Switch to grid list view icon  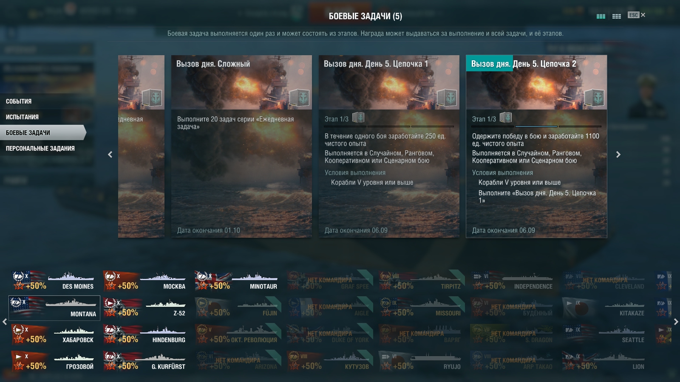(x=617, y=16)
